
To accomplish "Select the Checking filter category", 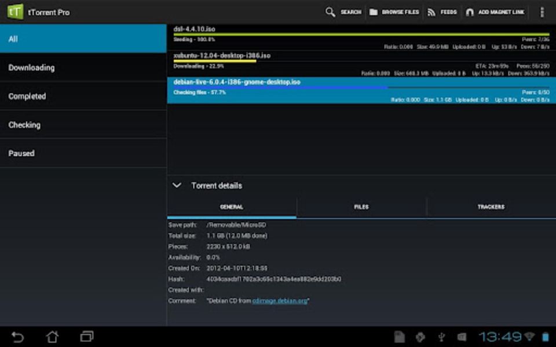I will click(x=83, y=125).
